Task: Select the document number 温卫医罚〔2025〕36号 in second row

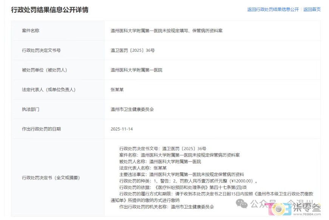Action: (132, 50)
